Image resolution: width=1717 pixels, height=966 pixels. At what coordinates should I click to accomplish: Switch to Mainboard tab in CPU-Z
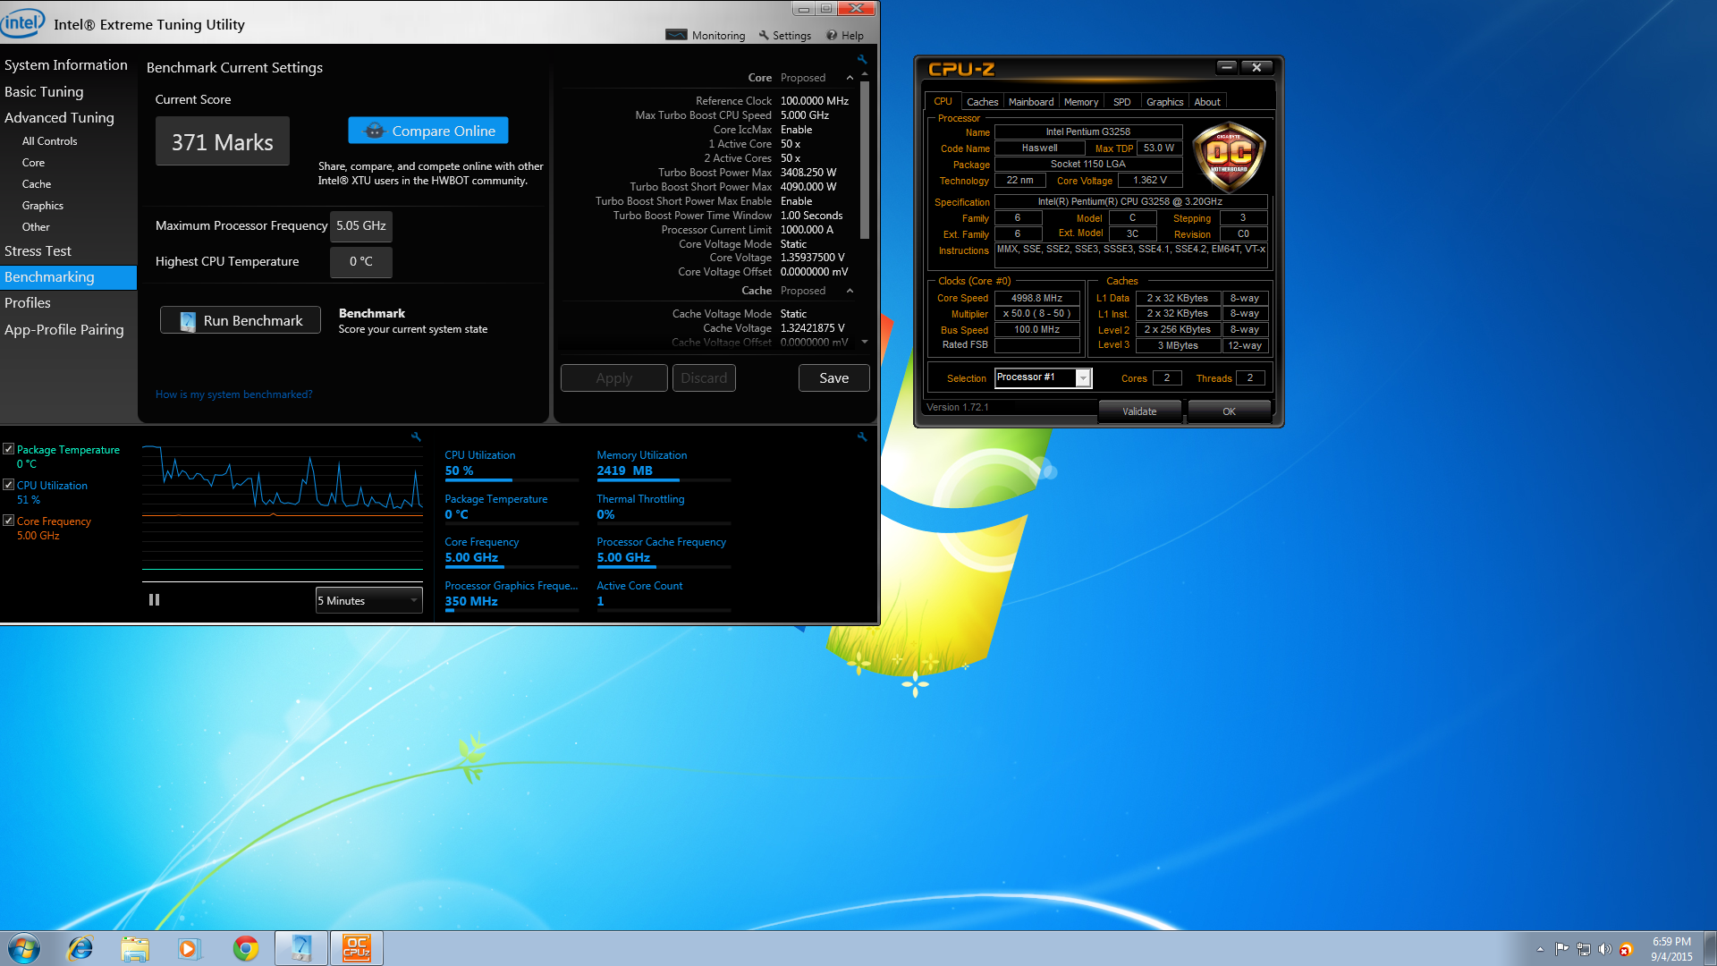tap(1031, 102)
